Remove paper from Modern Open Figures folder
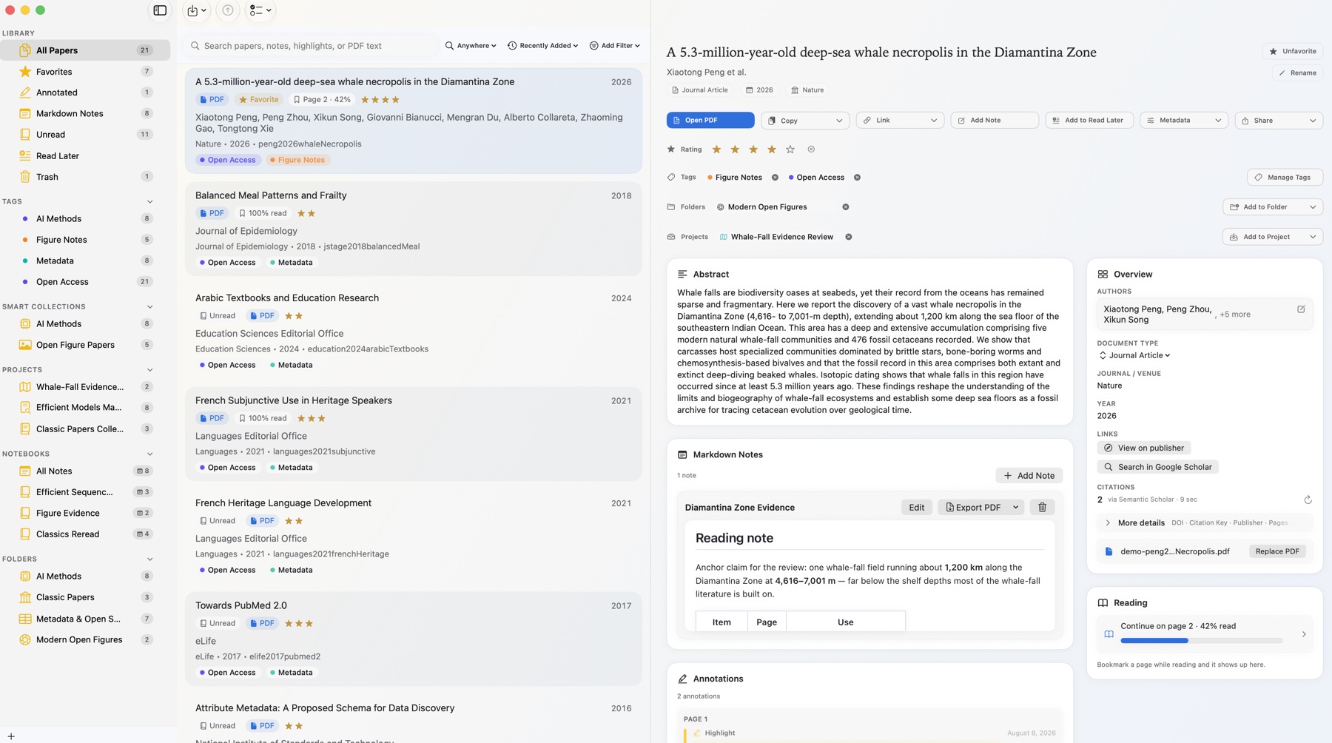The image size is (1332, 743). point(845,207)
